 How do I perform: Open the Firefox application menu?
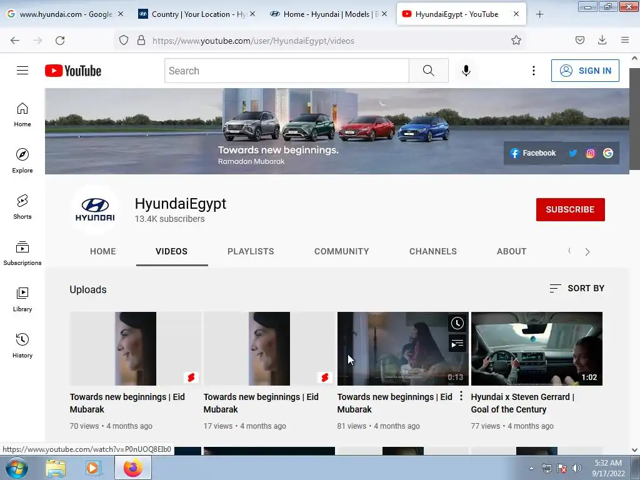coord(625,40)
